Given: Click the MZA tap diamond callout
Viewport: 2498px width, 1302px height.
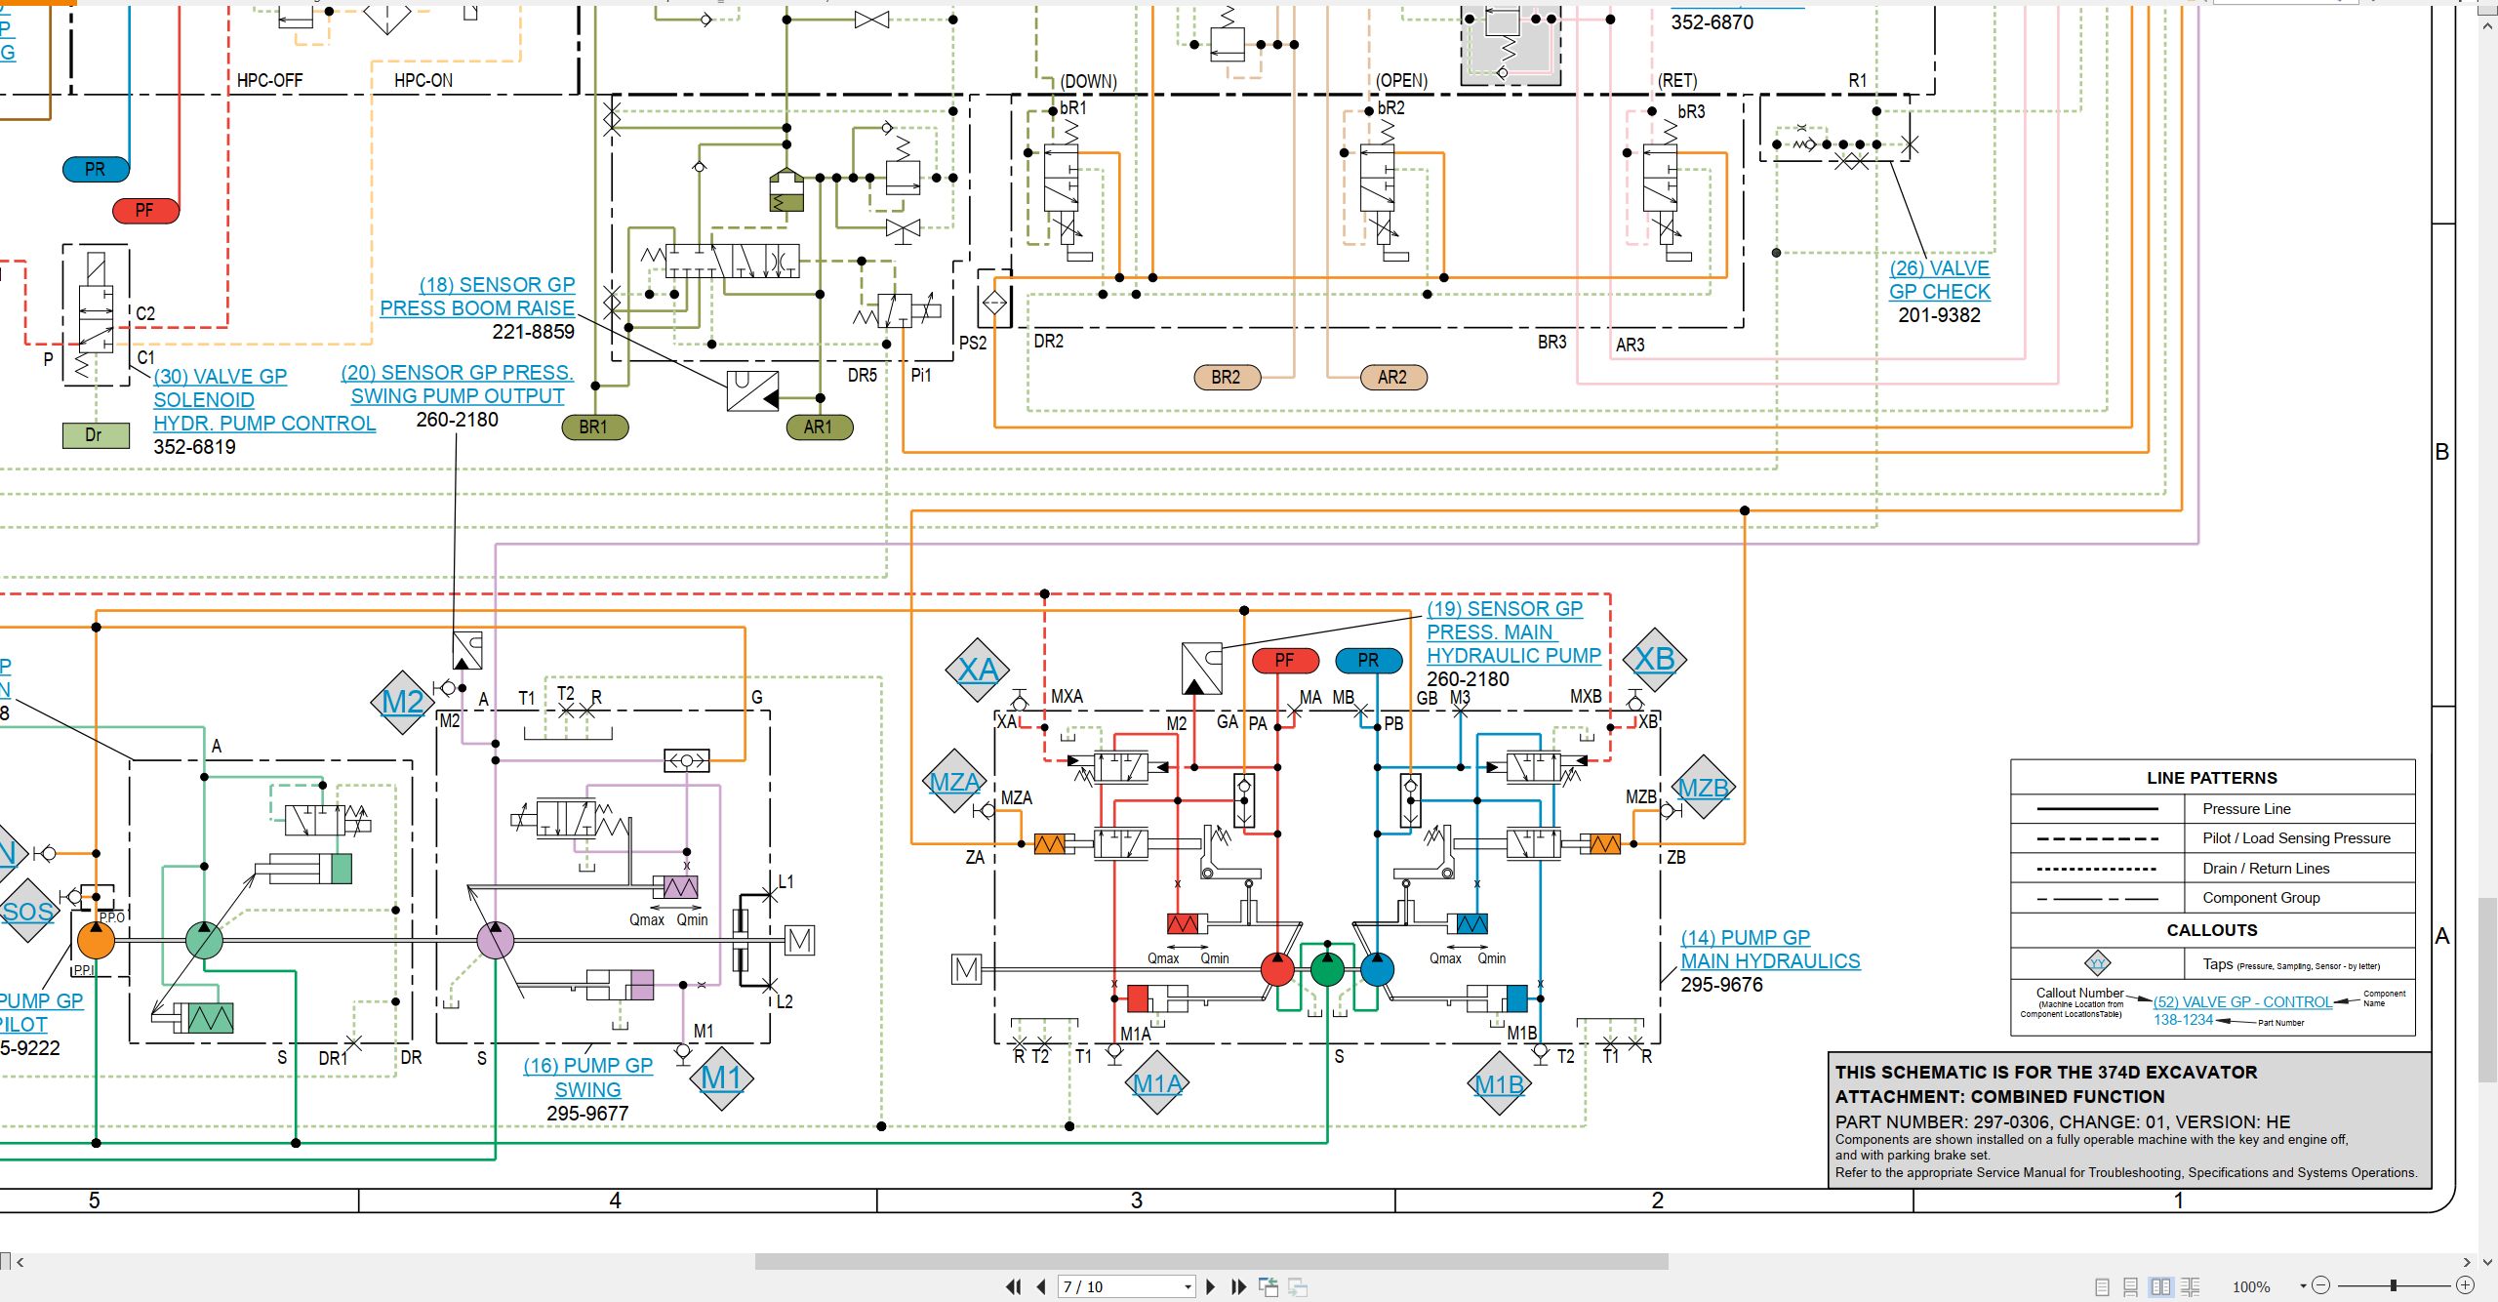Looking at the screenshot, I should (955, 783).
